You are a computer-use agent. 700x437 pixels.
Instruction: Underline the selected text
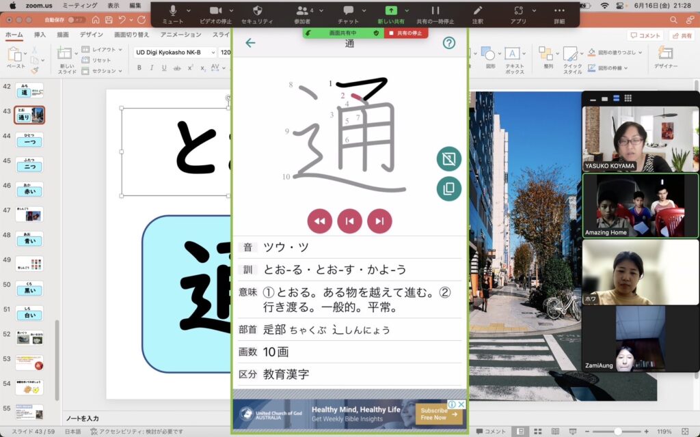164,68
